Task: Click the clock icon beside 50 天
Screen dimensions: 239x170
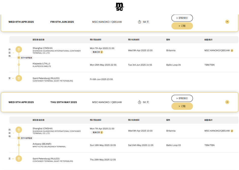Action: [x=140, y=102]
